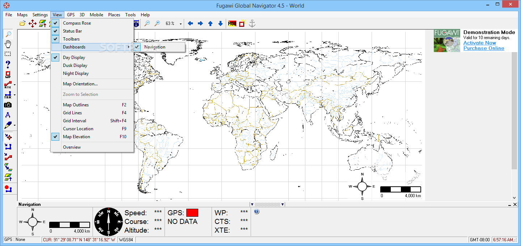Activate the MOB man-overboard button
521x246 pixels.
point(232,24)
